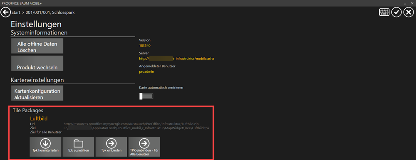Viewport: 416px width, 160px height.
Task: Open the on-screen keyboard icon
Action: [384, 12]
